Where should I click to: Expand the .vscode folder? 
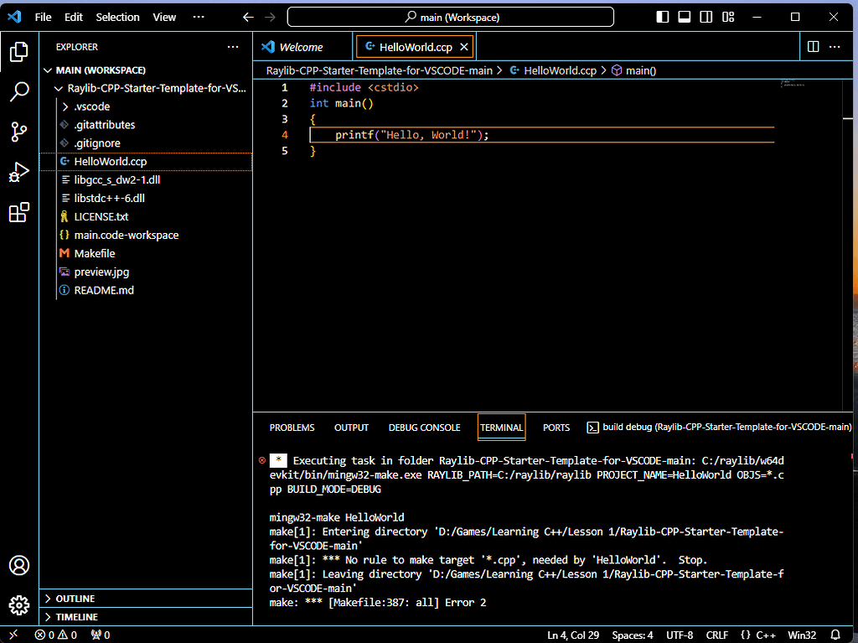coord(91,106)
